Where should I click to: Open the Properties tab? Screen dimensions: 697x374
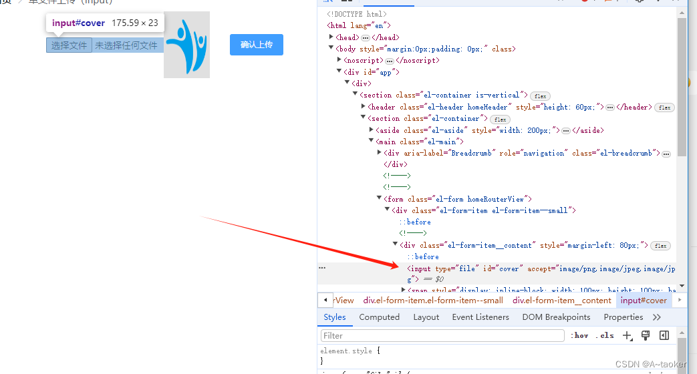point(623,317)
